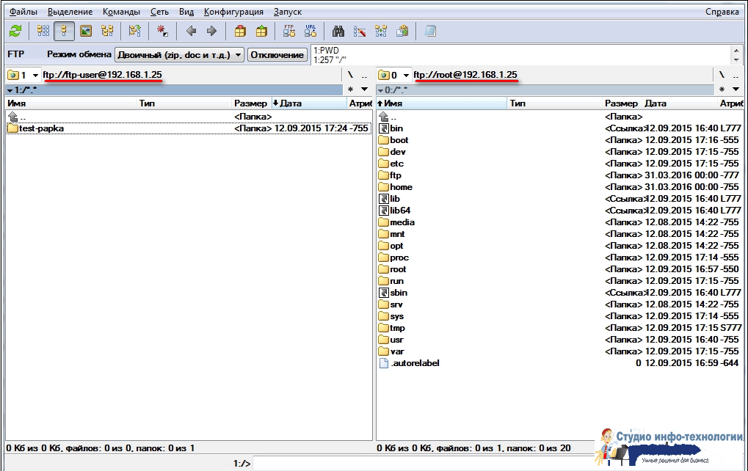Sort the left panel by «Размер» column
The height and width of the screenshot is (471, 748).
pyautogui.click(x=250, y=103)
